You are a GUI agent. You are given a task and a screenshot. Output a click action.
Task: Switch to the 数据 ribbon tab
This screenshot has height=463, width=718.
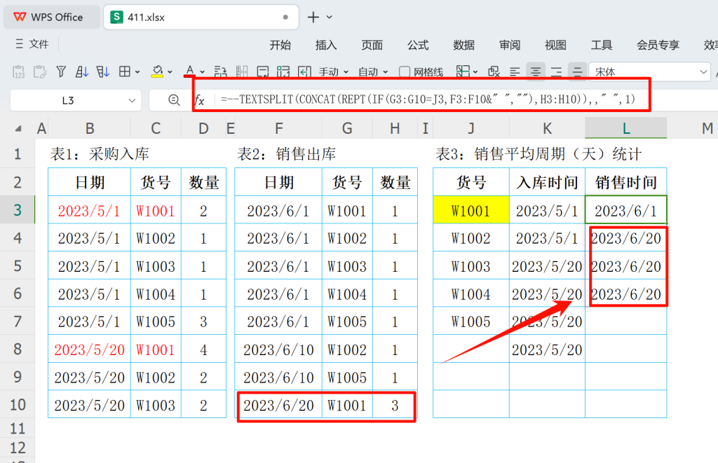(464, 45)
